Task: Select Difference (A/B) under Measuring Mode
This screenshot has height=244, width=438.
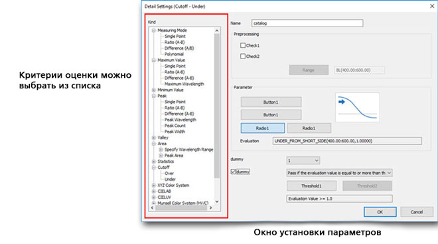Action: (x=179, y=48)
